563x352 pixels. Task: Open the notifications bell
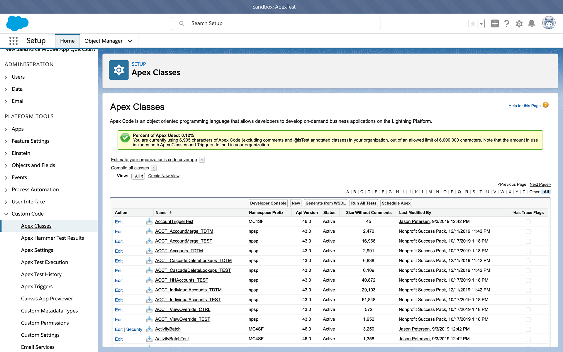tap(532, 23)
